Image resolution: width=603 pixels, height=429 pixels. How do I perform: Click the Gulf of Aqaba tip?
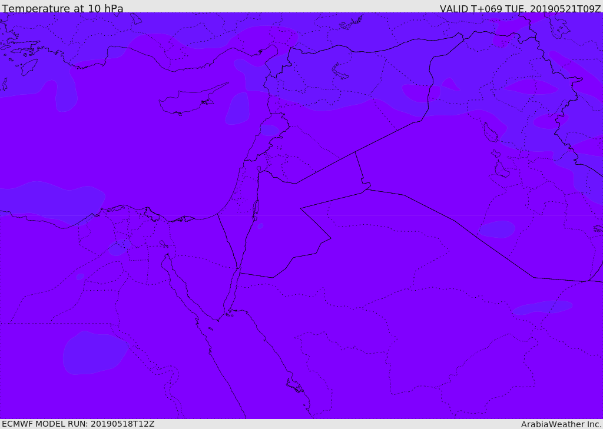pyautogui.click(x=238, y=269)
